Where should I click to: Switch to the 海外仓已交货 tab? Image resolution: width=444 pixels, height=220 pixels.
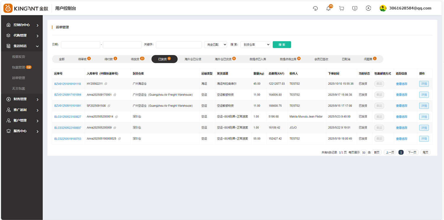pos(225,59)
